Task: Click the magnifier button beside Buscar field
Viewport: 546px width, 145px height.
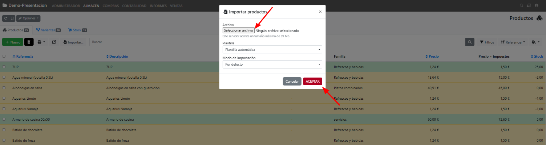Action: point(470,42)
